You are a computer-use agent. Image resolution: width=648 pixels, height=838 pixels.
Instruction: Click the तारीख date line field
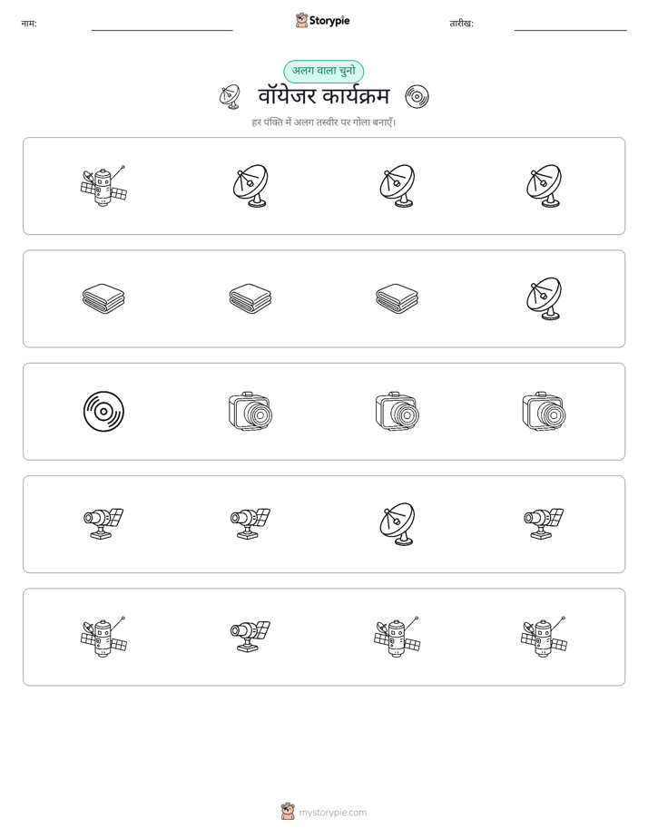[x=571, y=25]
